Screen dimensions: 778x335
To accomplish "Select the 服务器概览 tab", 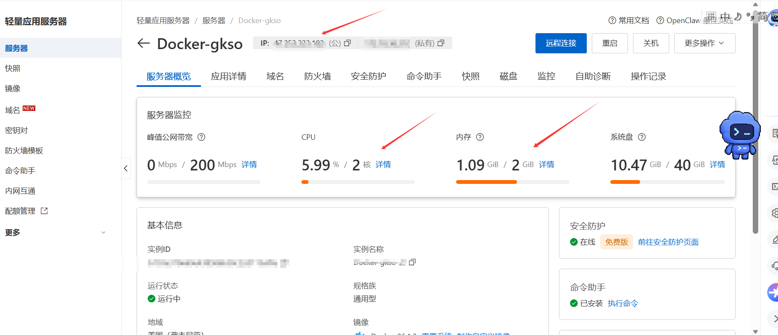I will tap(169, 76).
